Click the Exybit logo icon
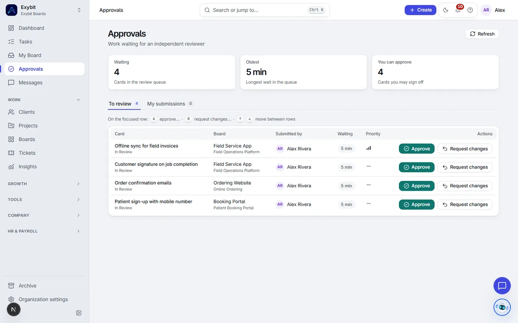 coord(11,10)
